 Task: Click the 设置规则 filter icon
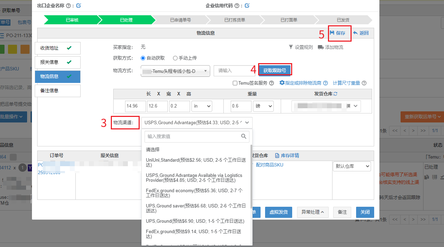click(291, 47)
